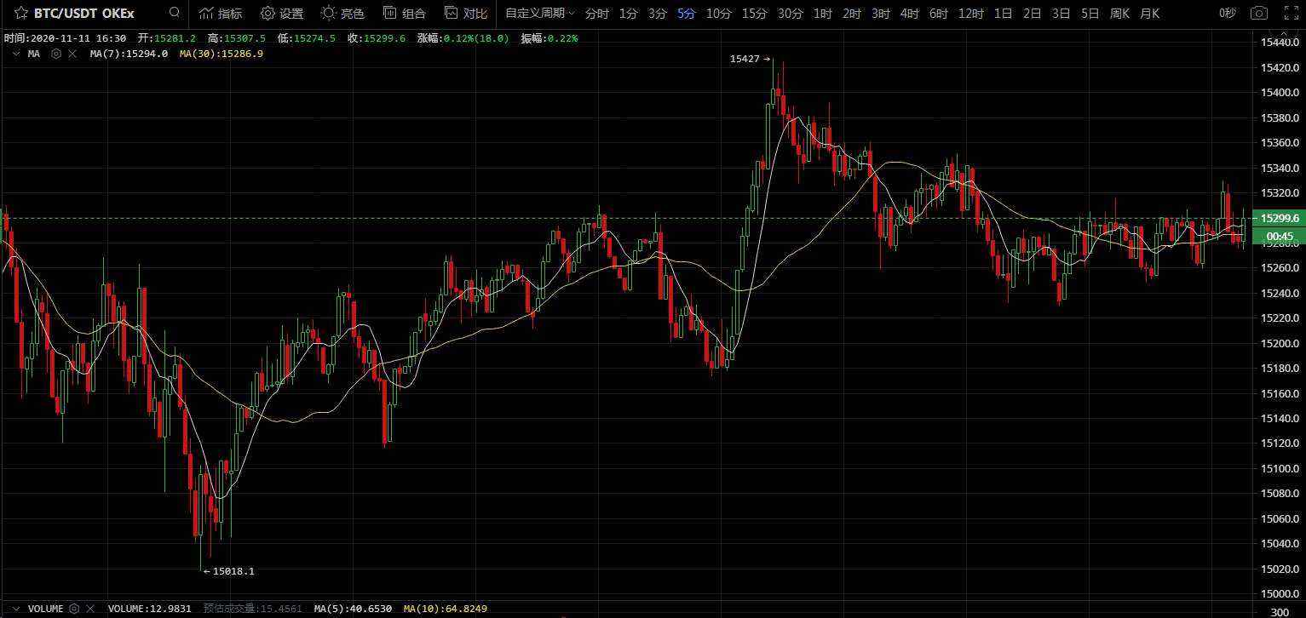Open the 指标 indicators panel
Image resolution: width=1306 pixels, height=618 pixels.
coord(221,14)
